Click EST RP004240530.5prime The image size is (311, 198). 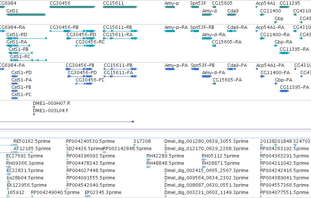click(x=90, y=141)
